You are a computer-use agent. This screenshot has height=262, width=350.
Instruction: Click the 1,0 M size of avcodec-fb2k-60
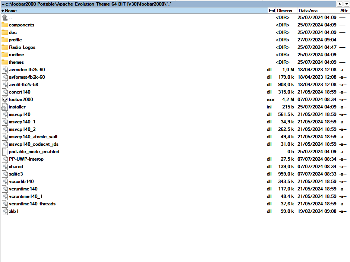tap(288, 70)
